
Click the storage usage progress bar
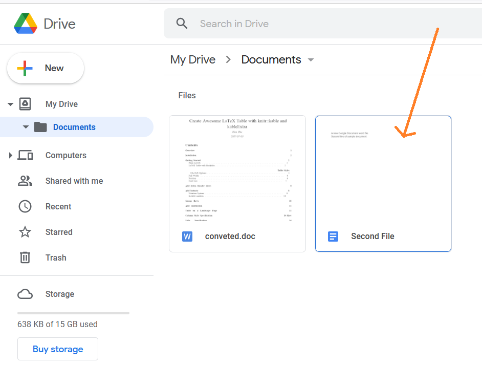click(x=73, y=313)
